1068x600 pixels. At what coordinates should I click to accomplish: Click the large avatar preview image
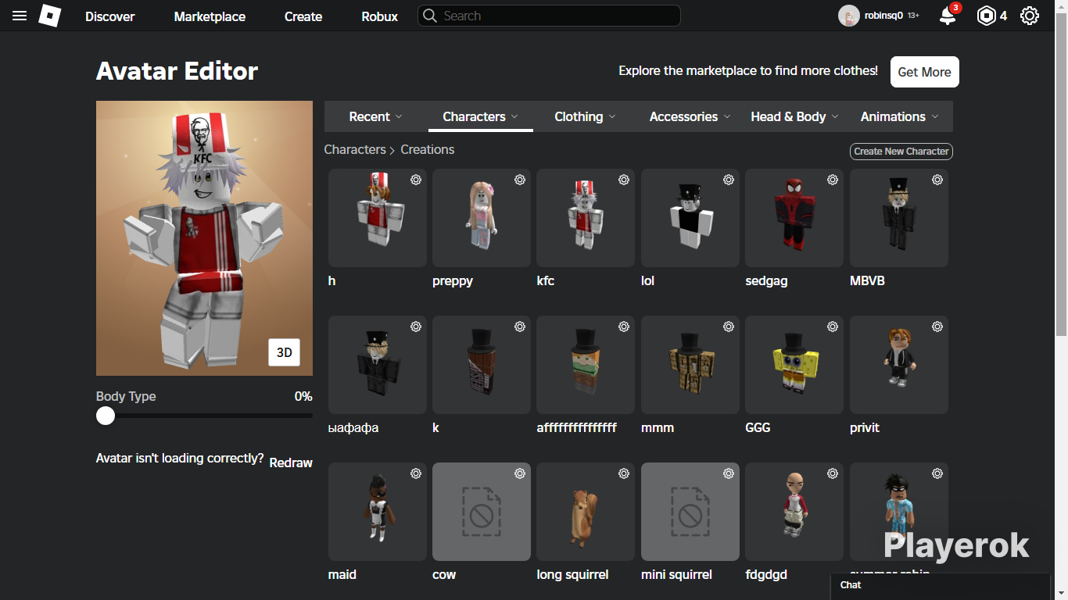coord(204,238)
